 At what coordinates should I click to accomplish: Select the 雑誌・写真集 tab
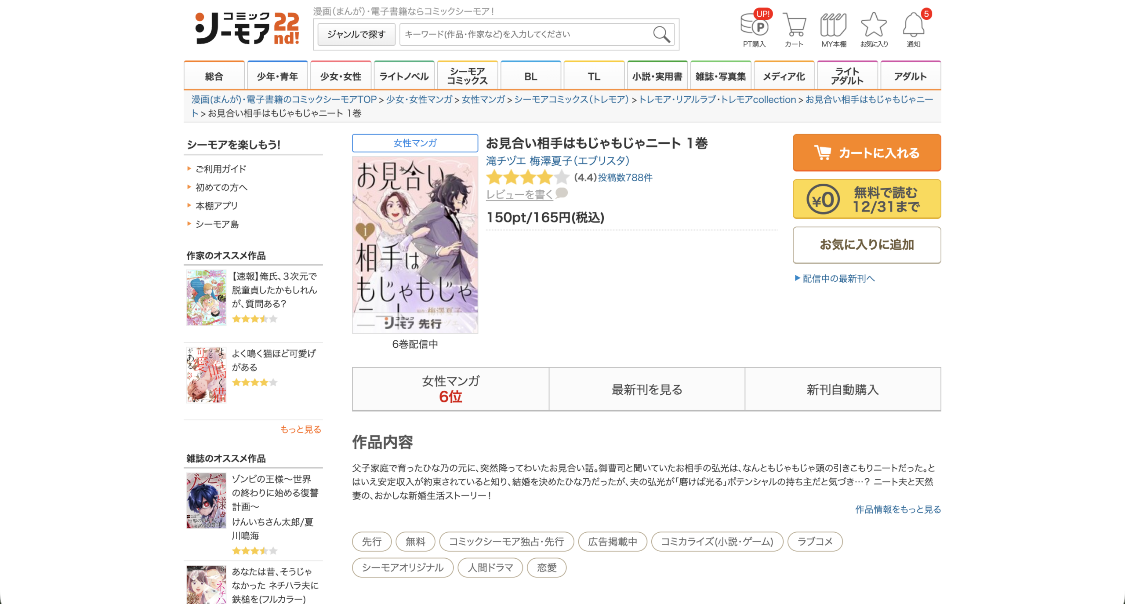[720, 76]
